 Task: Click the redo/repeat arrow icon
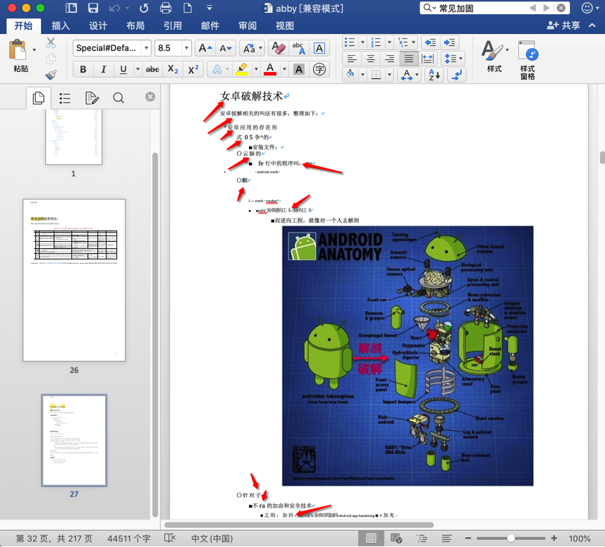[144, 8]
